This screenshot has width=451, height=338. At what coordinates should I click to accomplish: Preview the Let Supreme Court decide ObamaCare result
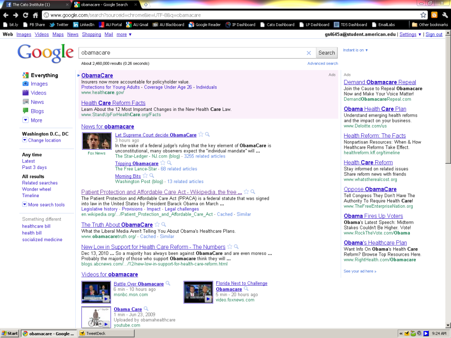pos(207,134)
